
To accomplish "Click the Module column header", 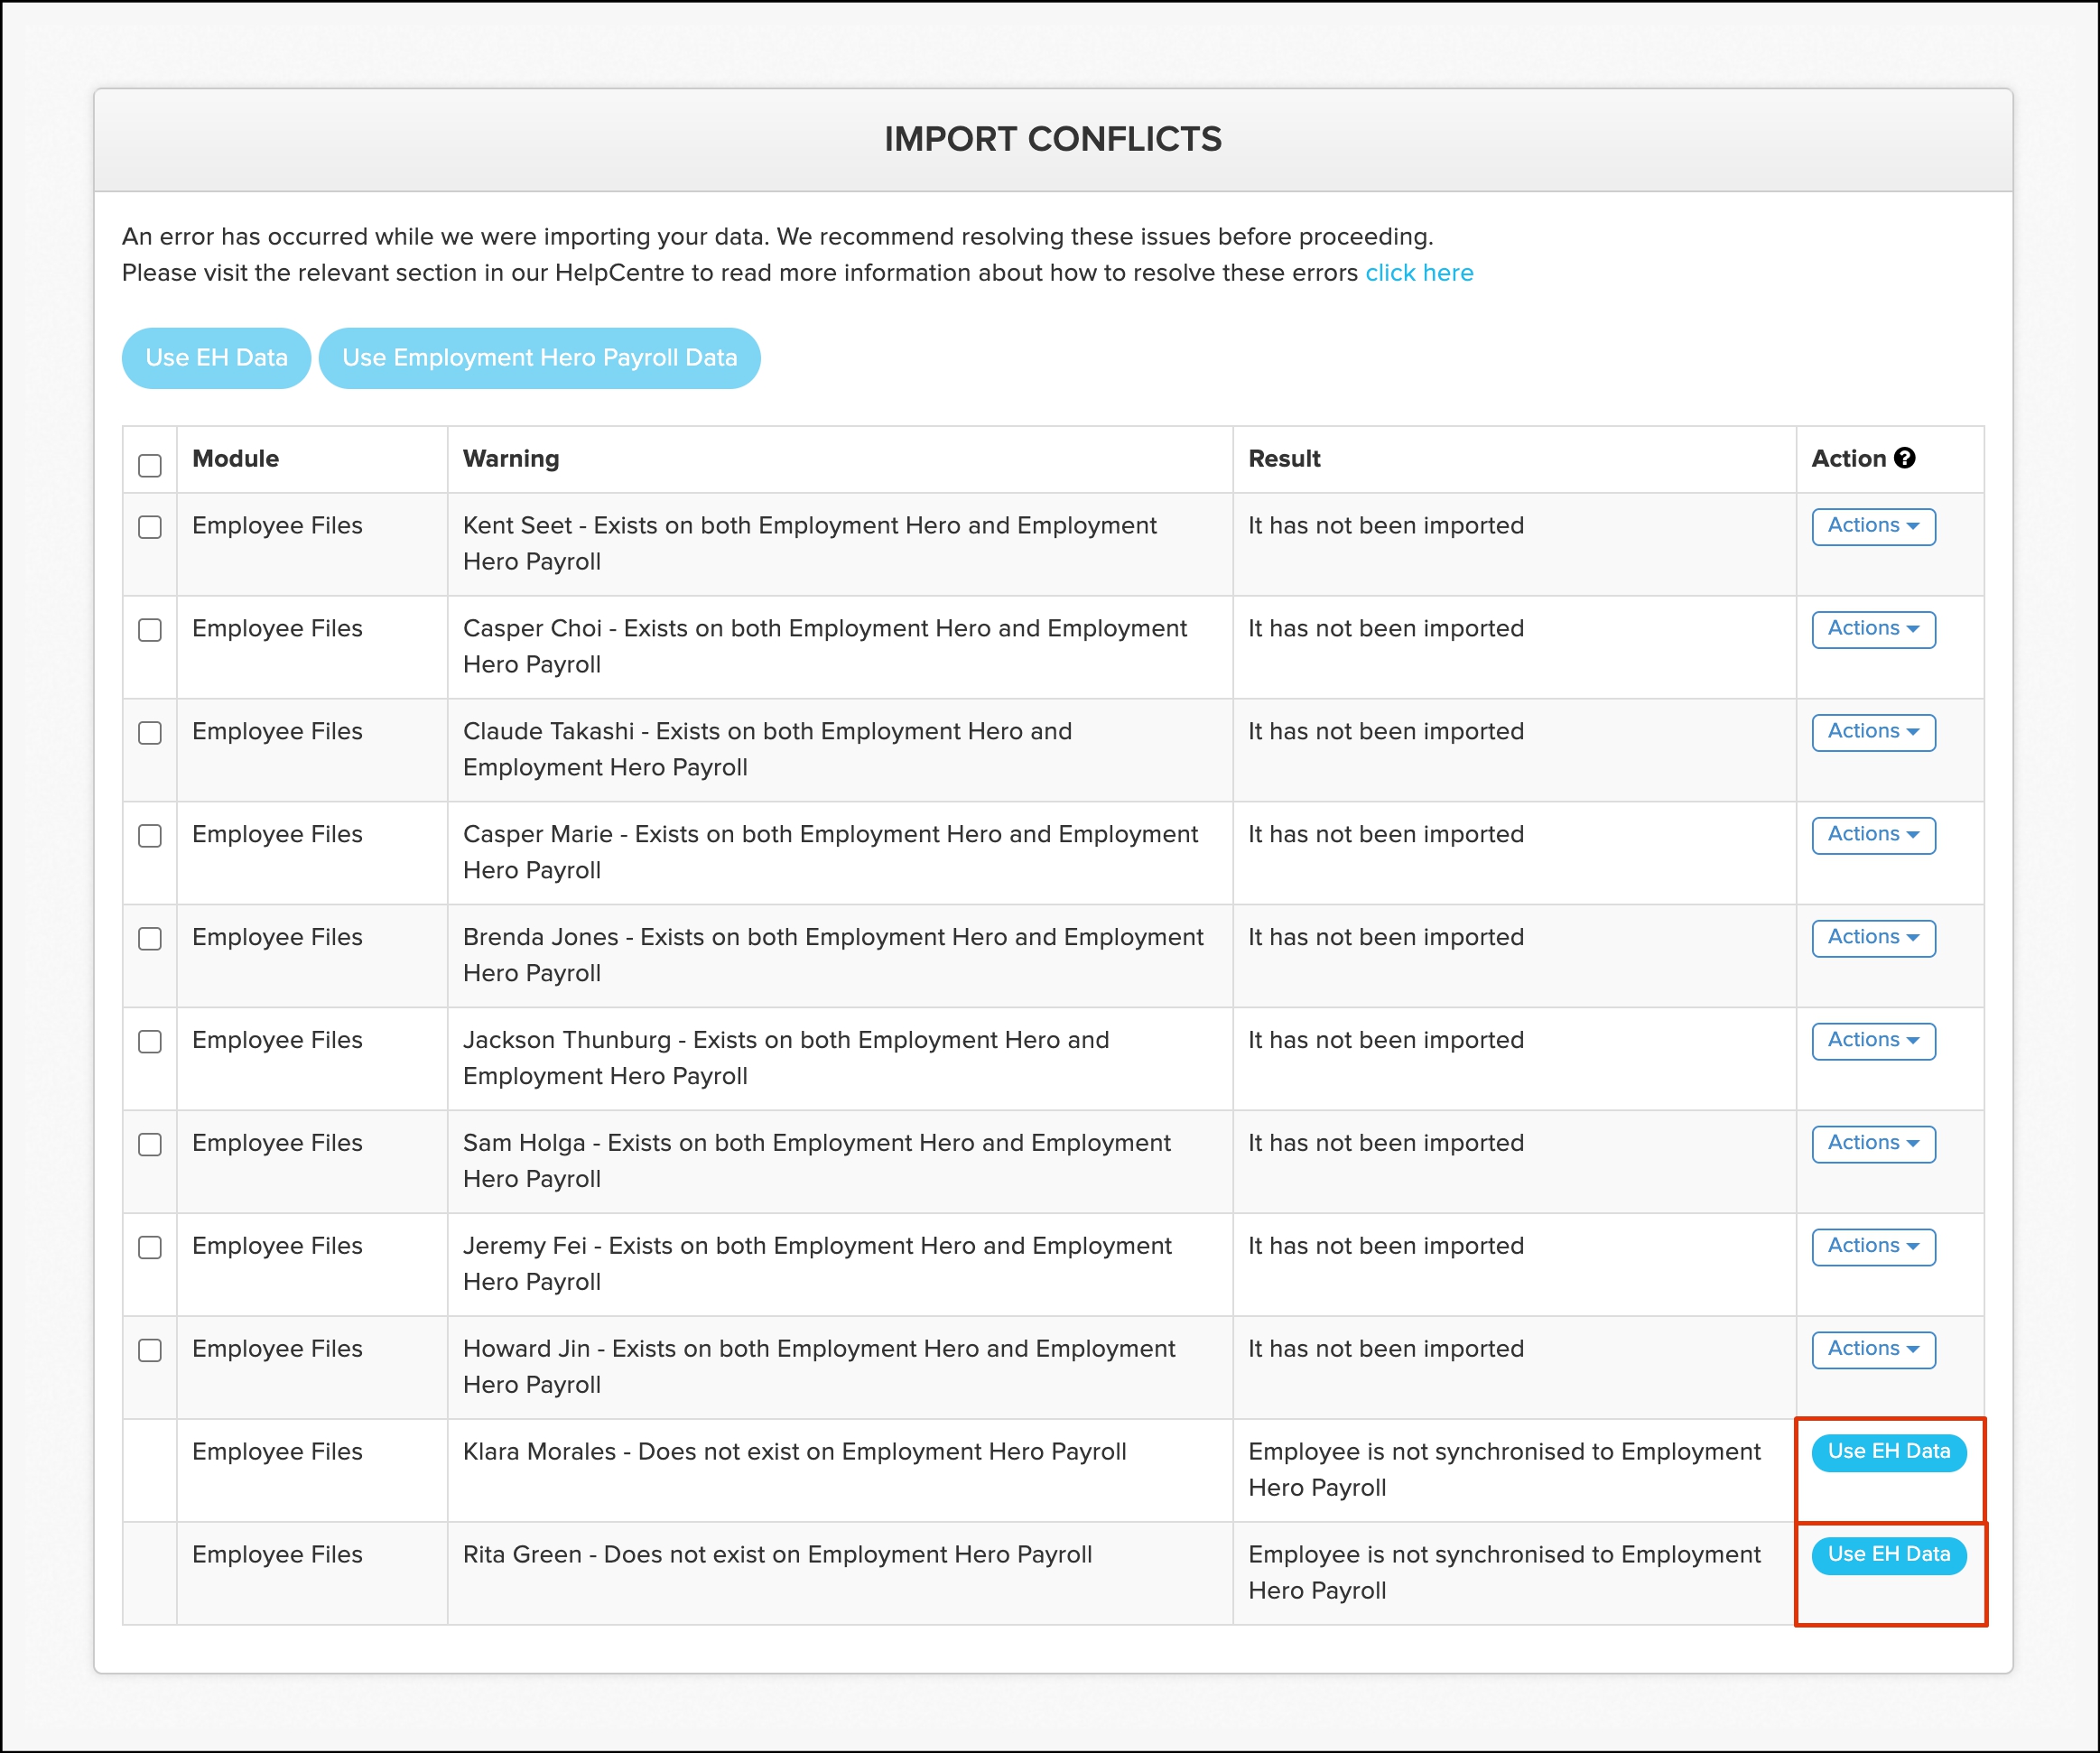I will point(236,459).
